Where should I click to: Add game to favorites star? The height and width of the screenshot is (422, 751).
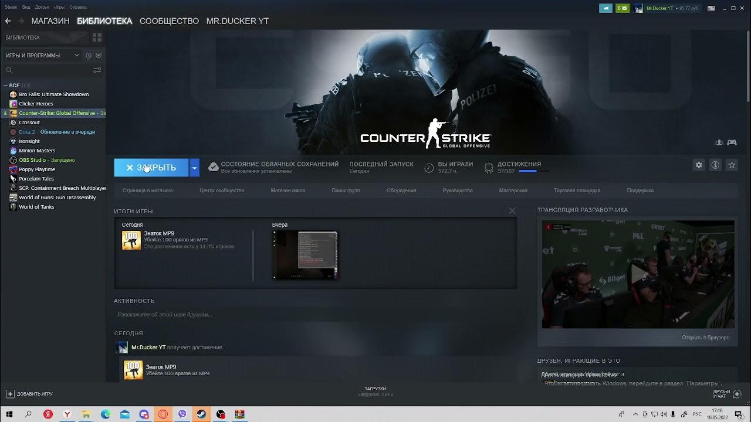pyautogui.click(x=732, y=165)
